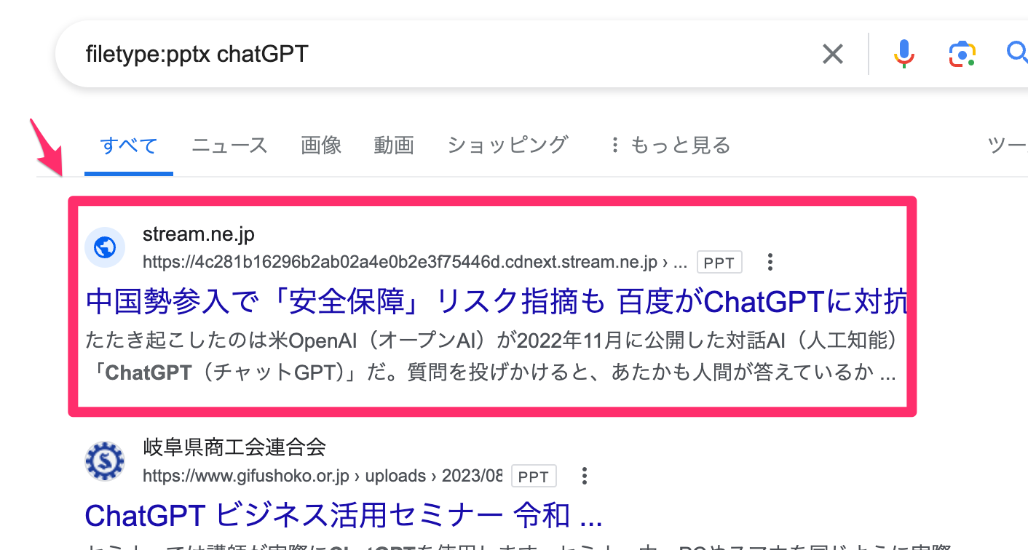Click the snippet starting たたき起こしたのは米OpenAI
Image resolution: width=1028 pixels, height=550 pixels.
tap(491, 357)
